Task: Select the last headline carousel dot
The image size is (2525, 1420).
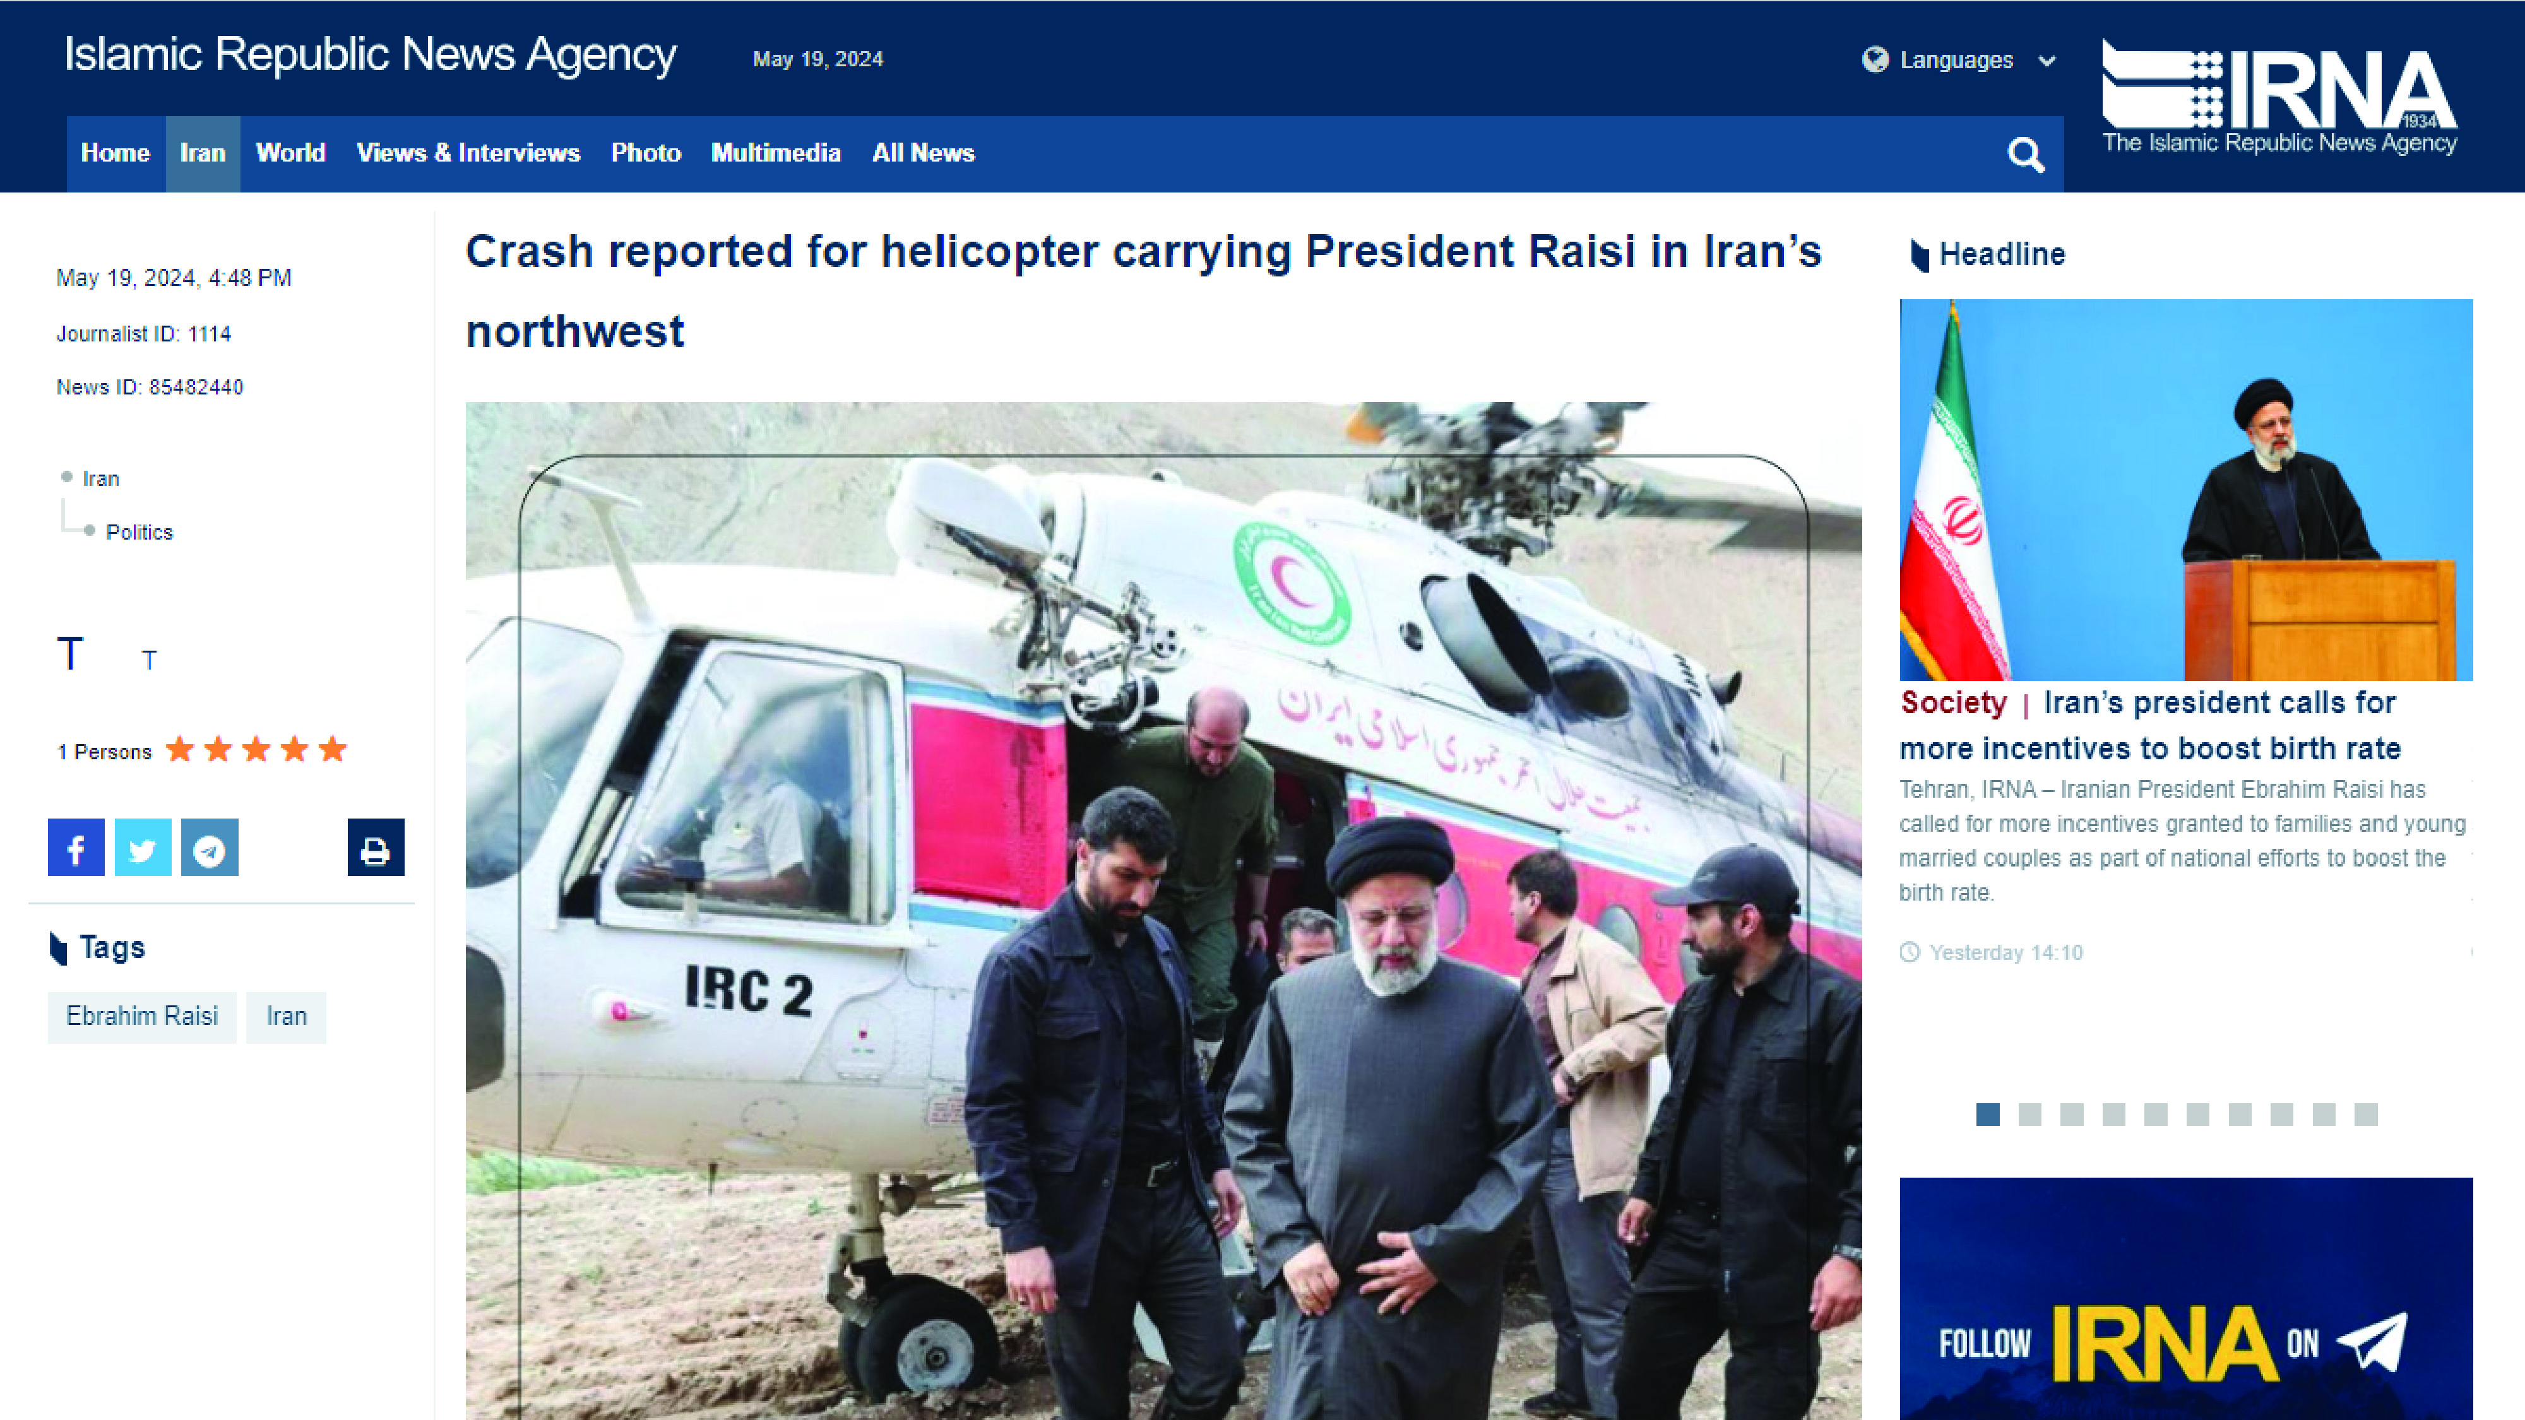Action: pos(2366,1115)
